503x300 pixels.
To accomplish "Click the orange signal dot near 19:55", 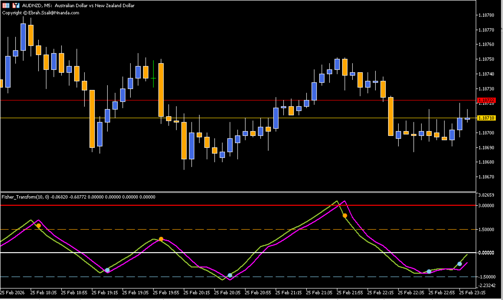I will (x=161, y=239).
